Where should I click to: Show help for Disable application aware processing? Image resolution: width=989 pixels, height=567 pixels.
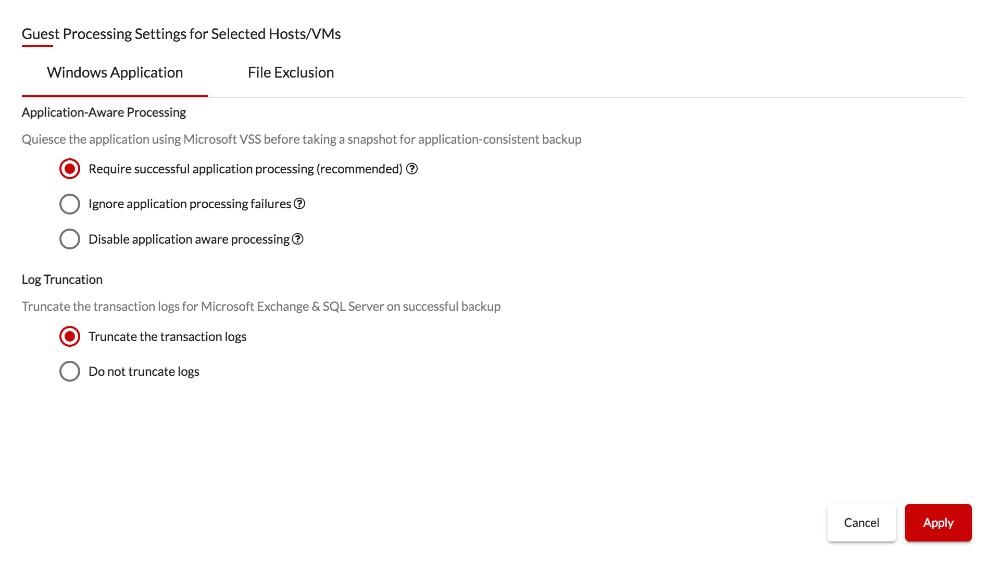pyautogui.click(x=297, y=239)
